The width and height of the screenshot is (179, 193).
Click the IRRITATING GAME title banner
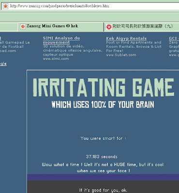point(104,87)
